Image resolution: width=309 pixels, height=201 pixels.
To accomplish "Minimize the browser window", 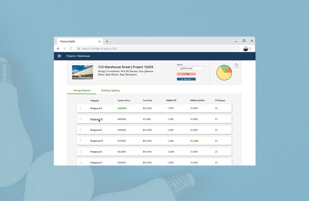I will click(236, 41).
